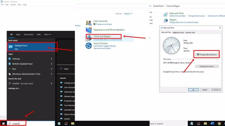This screenshot has height=126, width=225.
Task: Open Notepad Format menu
Action: coord(13,4)
